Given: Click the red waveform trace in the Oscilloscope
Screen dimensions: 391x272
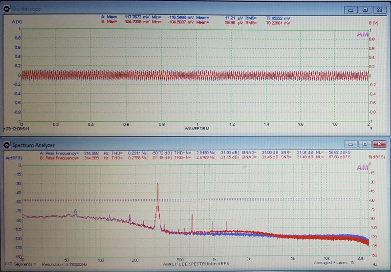Looking at the screenshot, I should tap(195, 76).
